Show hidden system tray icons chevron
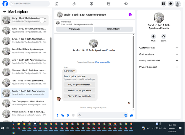The width and height of the screenshot is (185, 135). pos(153,128)
